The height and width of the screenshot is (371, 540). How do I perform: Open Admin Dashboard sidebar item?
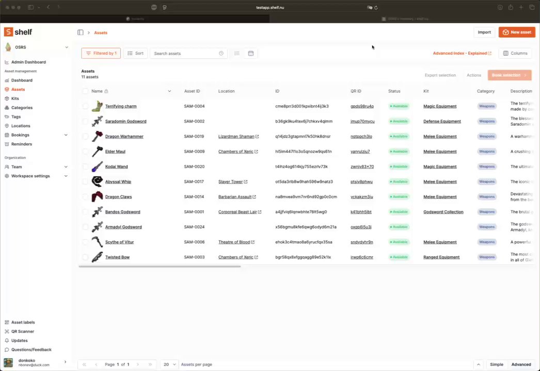(x=28, y=62)
